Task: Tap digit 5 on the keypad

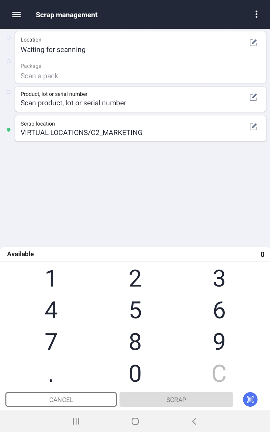Action: click(x=135, y=310)
